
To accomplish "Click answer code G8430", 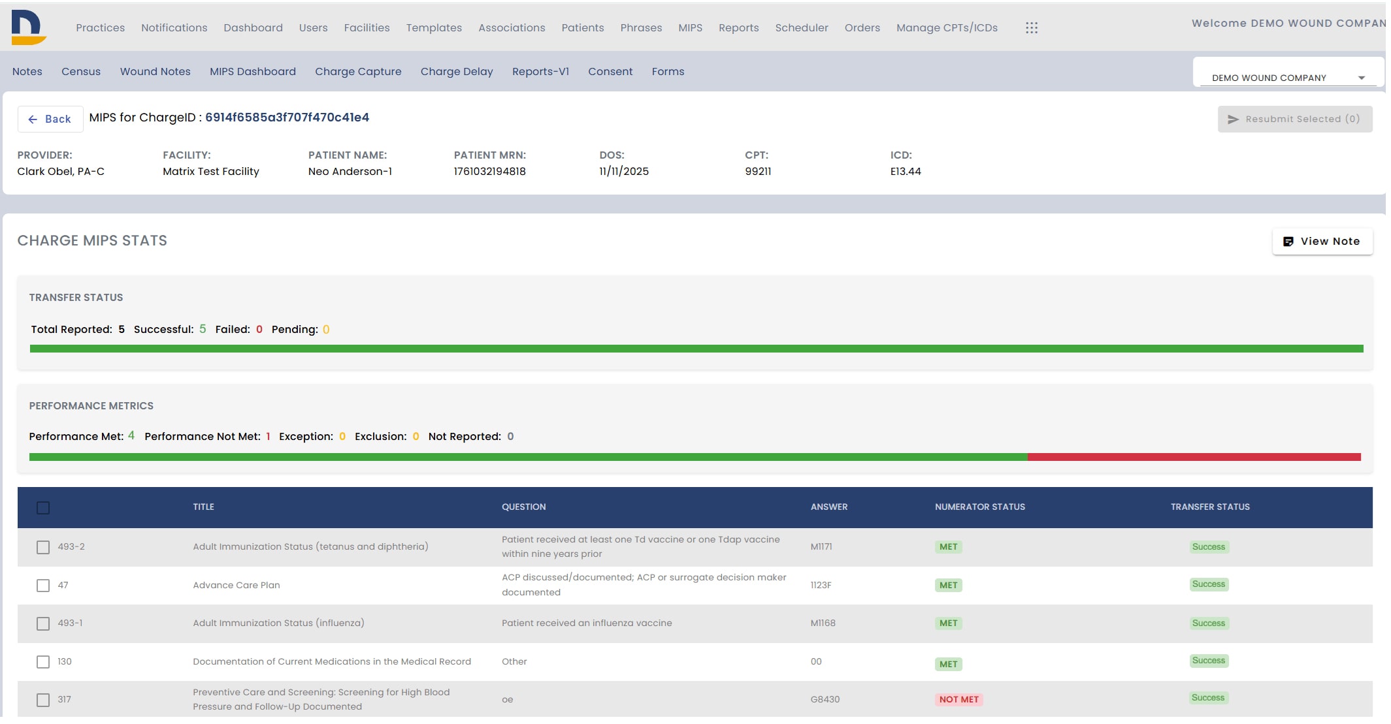I will 825,699.
